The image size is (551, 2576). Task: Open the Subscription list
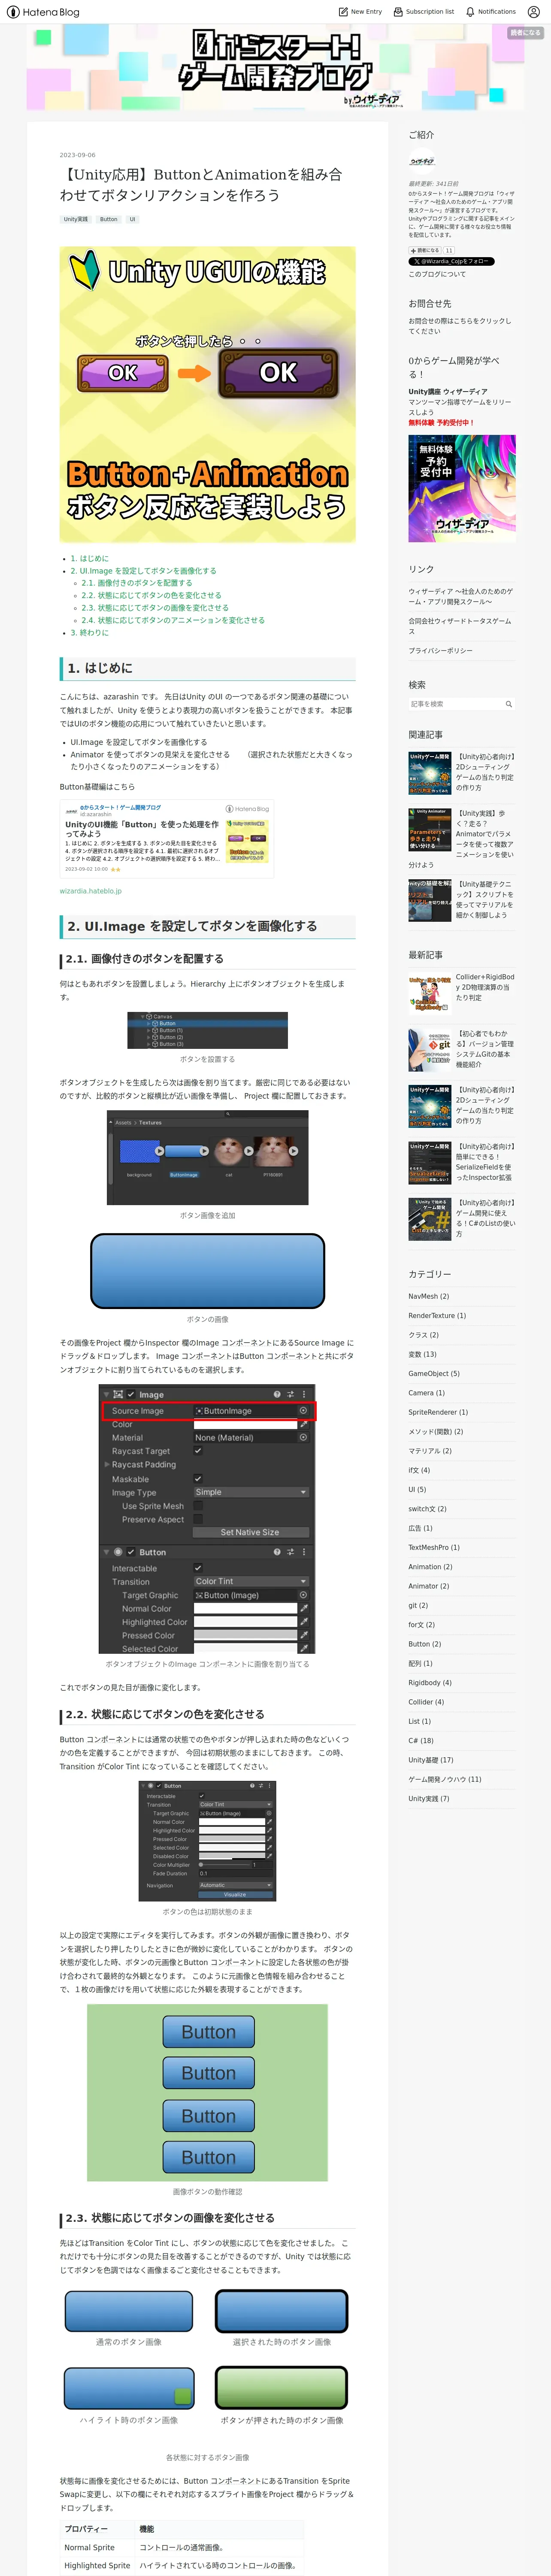point(424,12)
